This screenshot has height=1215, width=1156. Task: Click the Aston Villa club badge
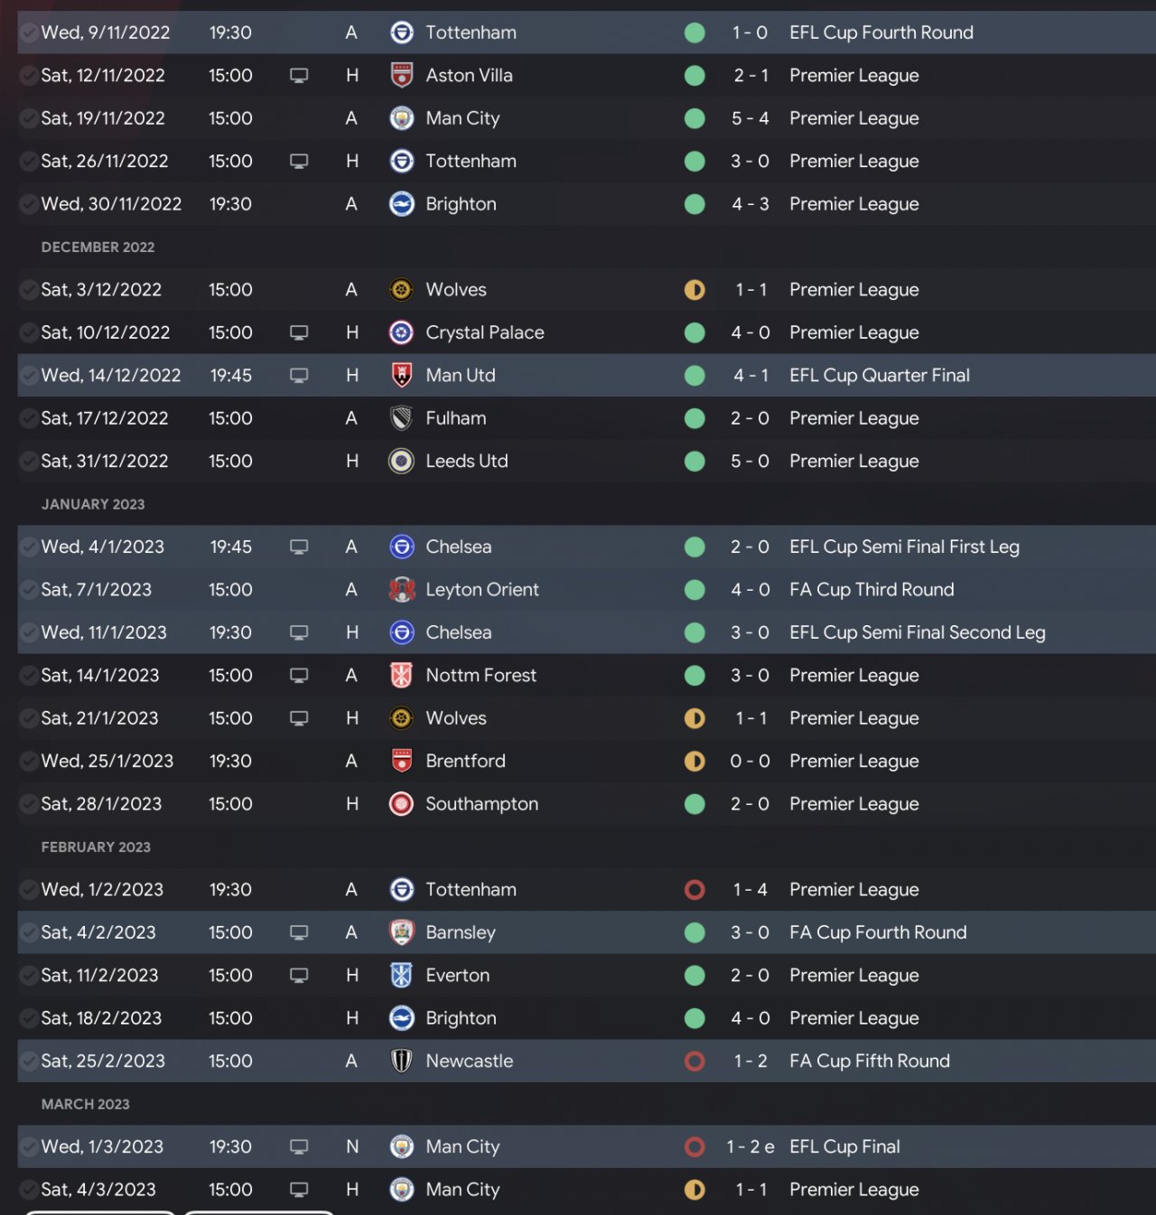tap(402, 75)
